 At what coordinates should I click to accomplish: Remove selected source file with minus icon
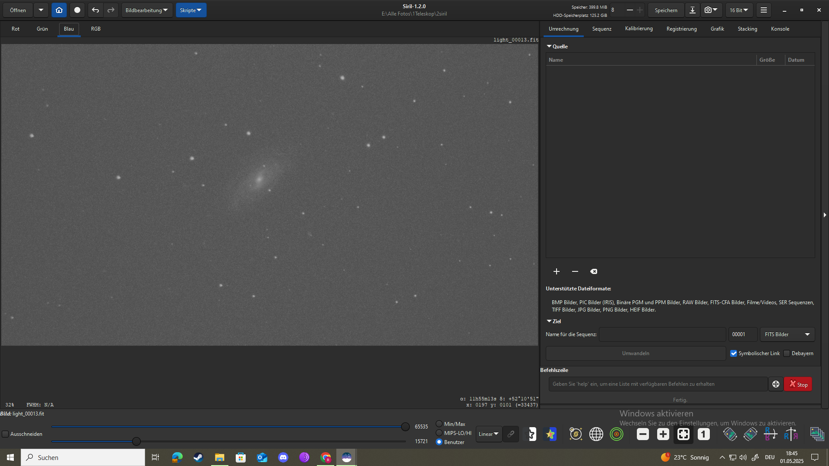click(575, 271)
